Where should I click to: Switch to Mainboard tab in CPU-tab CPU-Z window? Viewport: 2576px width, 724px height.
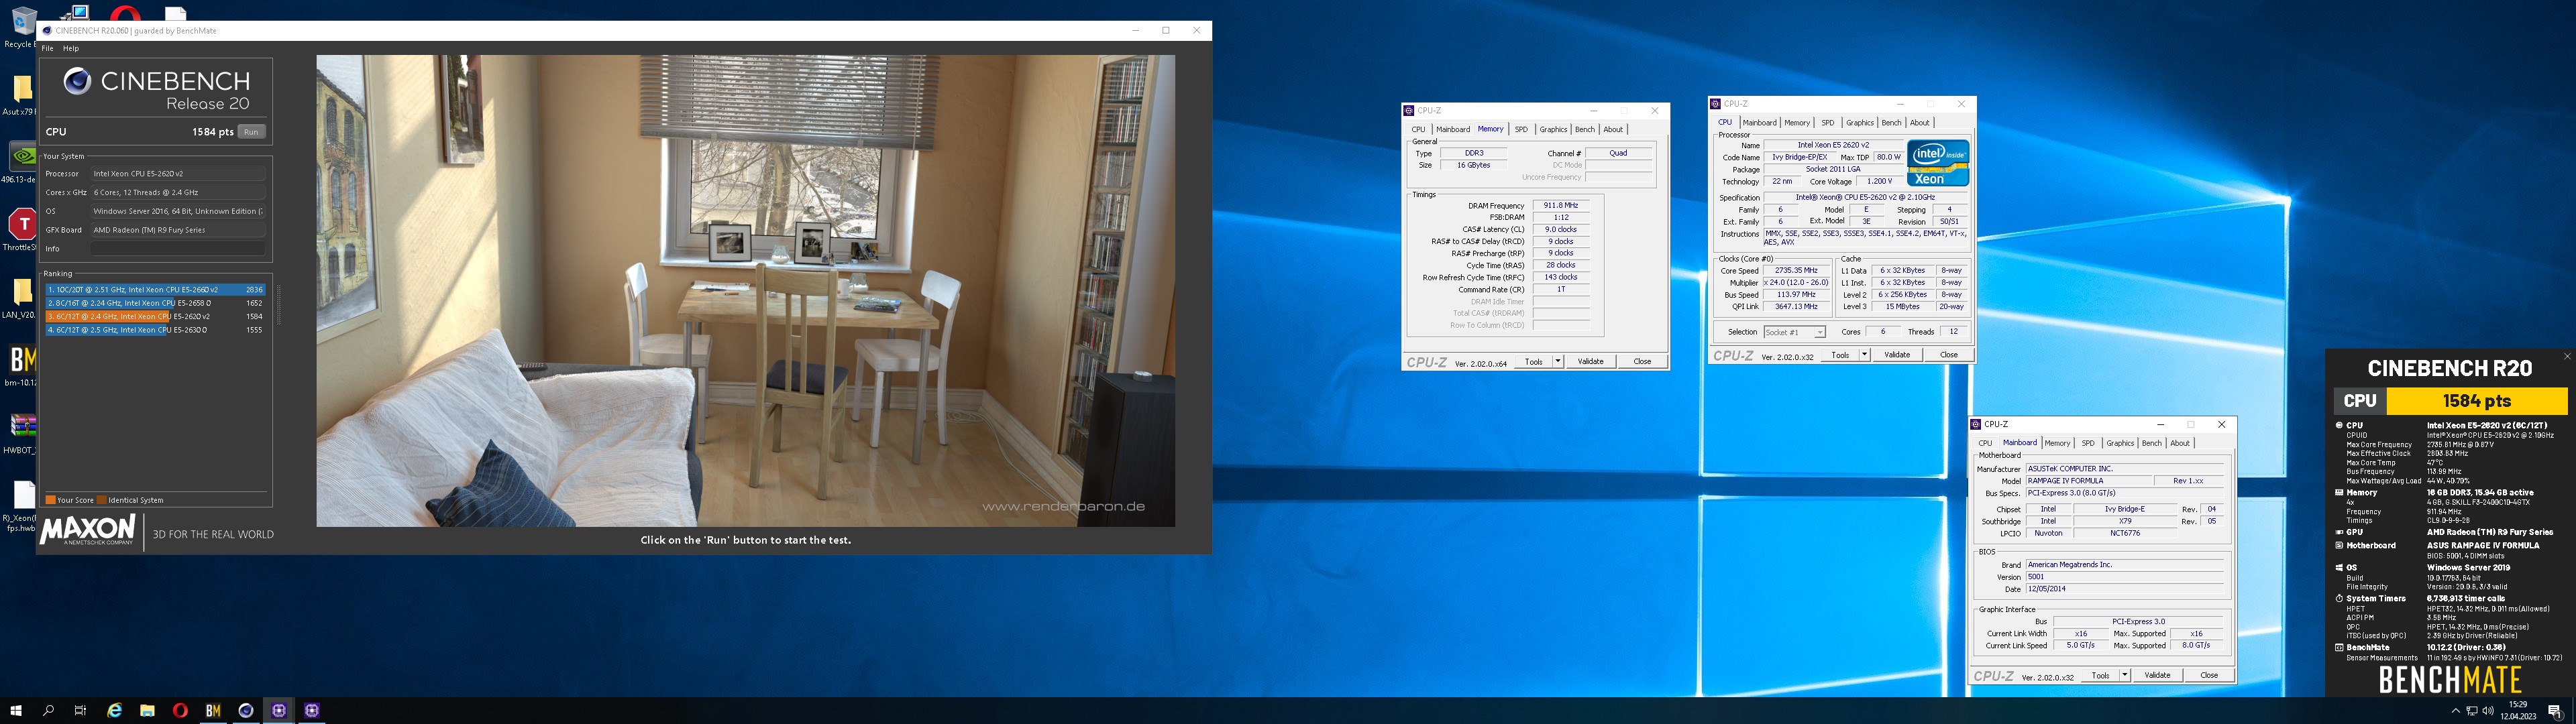coord(1760,123)
